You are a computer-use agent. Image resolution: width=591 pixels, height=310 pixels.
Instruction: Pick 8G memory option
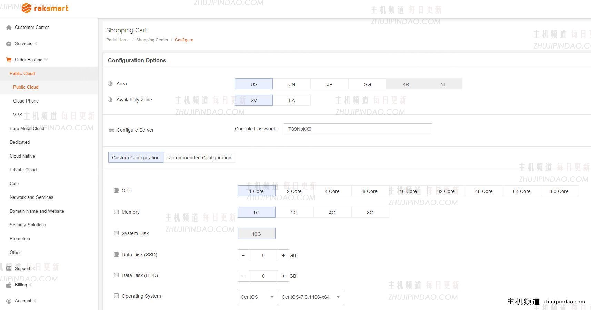click(x=370, y=213)
